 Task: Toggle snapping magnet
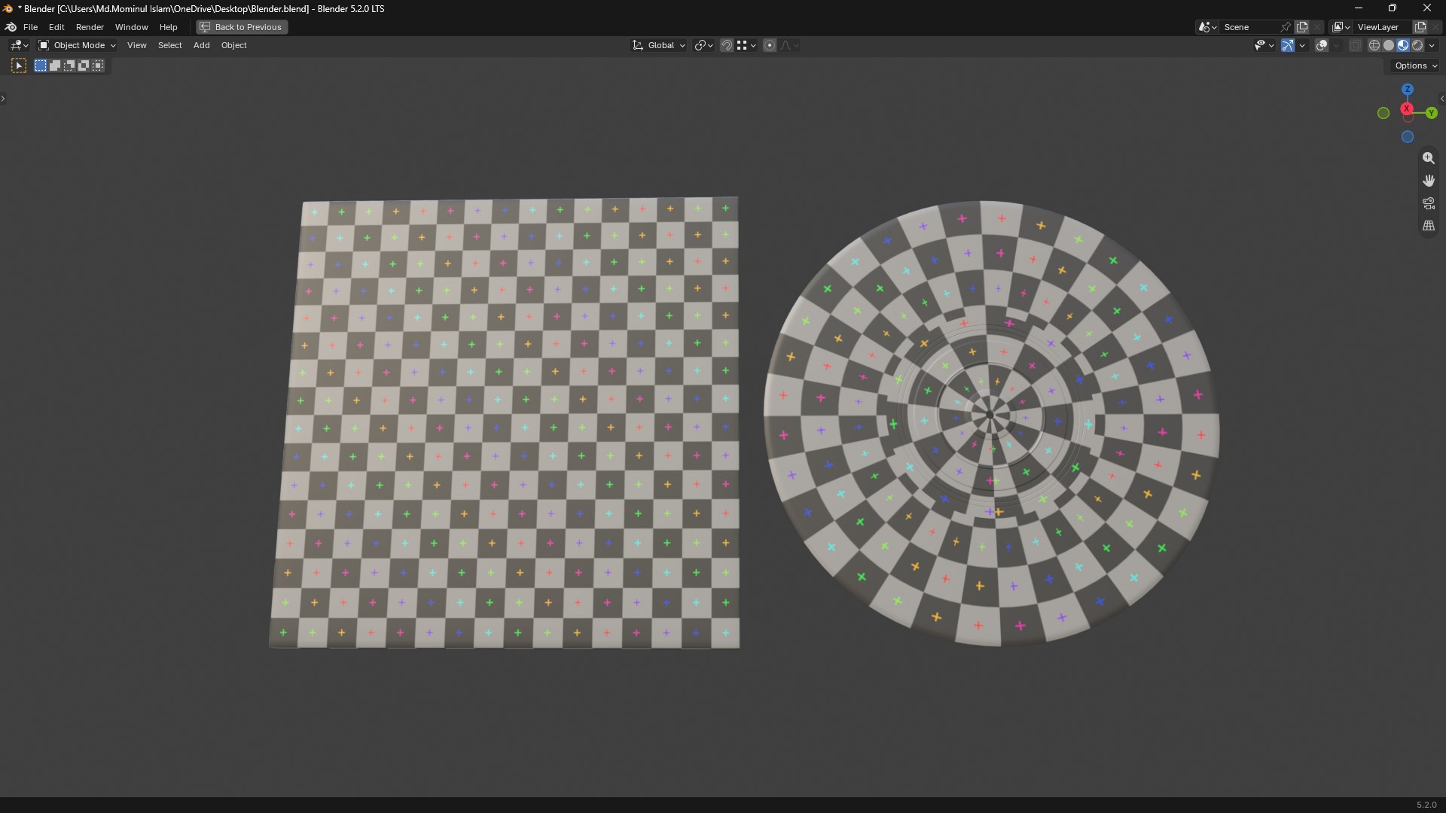click(x=726, y=46)
